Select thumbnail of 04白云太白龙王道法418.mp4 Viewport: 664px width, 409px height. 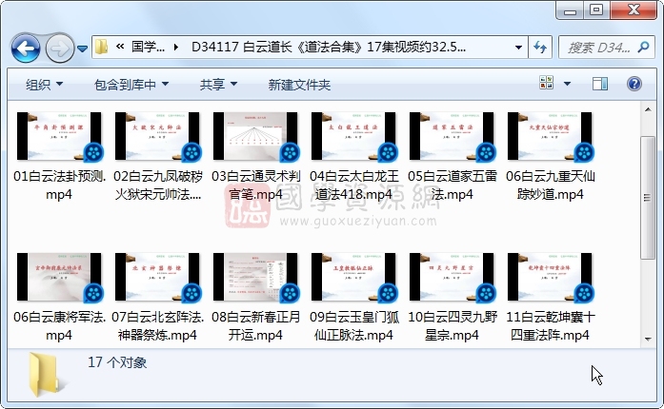[353, 137]
